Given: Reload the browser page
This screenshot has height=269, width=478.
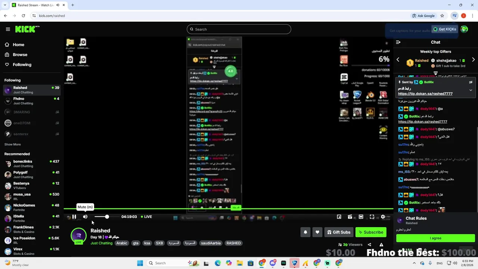Looking at the screenshot, I should tap(23, 16).
